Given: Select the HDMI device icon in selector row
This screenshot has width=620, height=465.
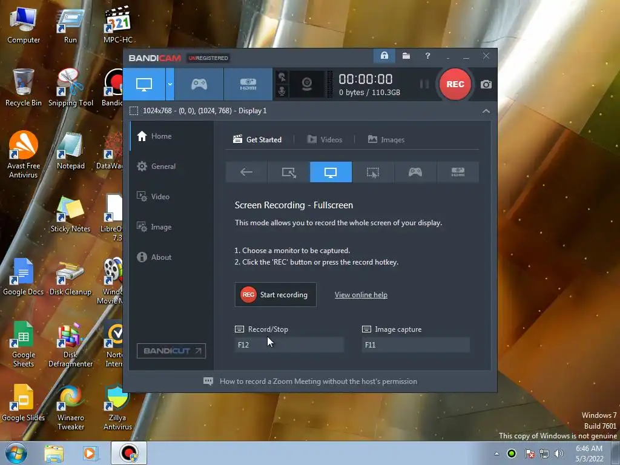Looking at the screenshot, I should pyautogui.click(x=458, y=172).
